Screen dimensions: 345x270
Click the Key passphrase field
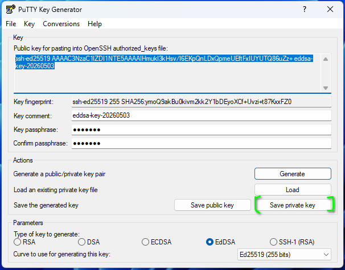click(x=202, y=130)
